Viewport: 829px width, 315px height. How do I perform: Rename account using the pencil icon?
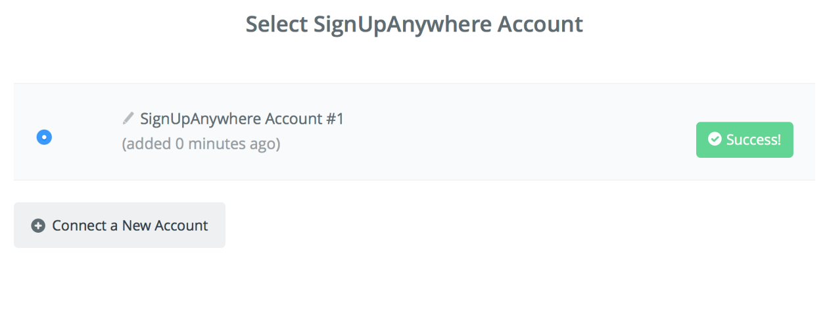point(128,118)
